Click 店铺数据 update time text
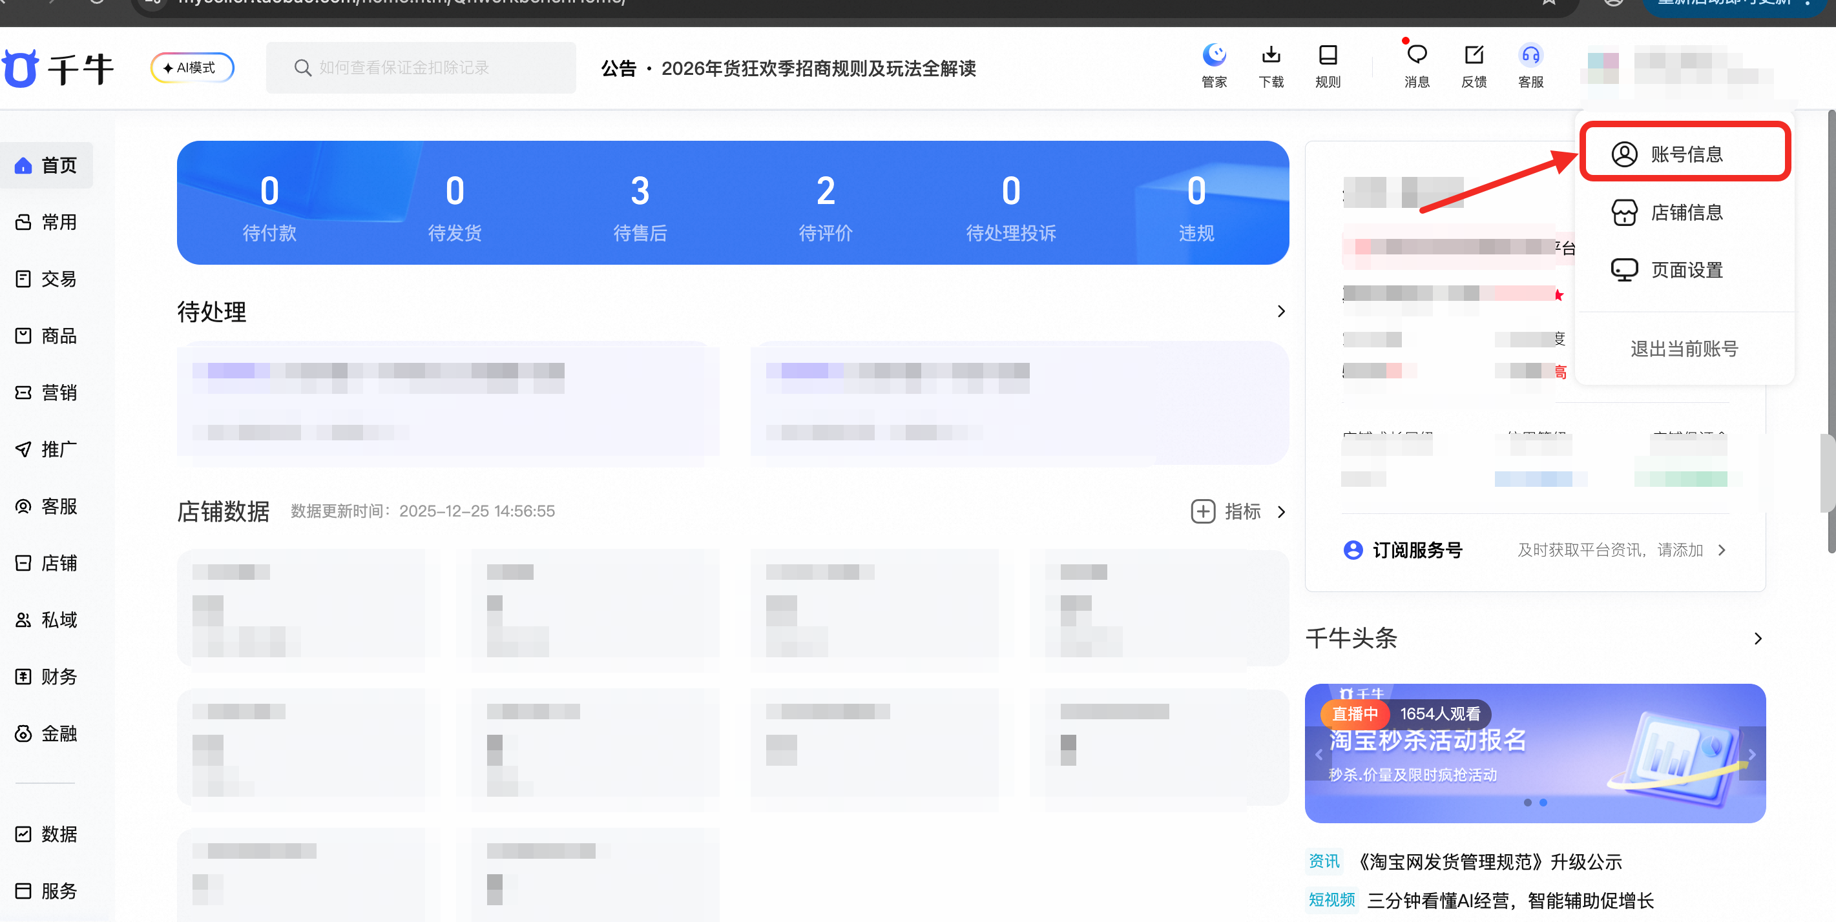The image size is (1836, 922). pyautogui.click(x=422, y=511)
